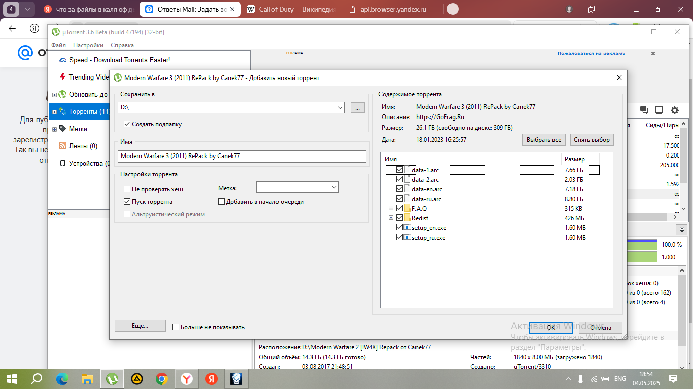Click the browser profile avatar icon
Image resolution: width=693 pixels, height=389 pixels.
[x=570, y=9]
